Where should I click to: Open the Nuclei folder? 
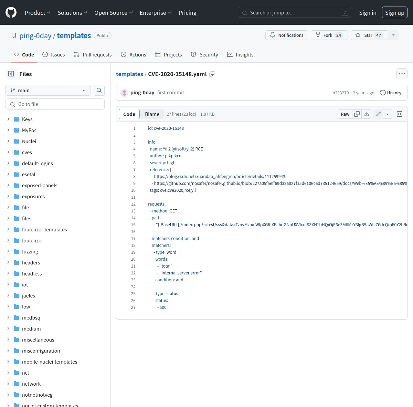coord(29,141)
